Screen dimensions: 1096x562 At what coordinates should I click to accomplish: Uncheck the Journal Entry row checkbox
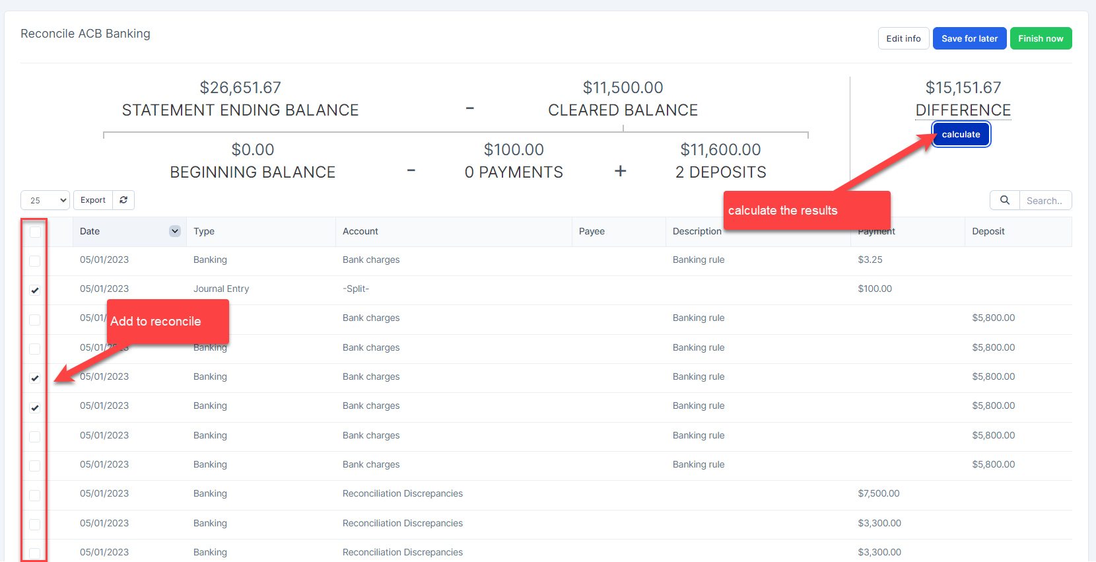pos(35,290)
